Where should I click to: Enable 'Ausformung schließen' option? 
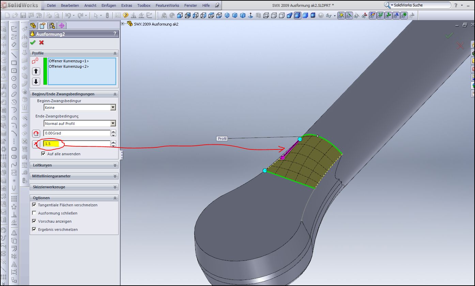click(34, 213)
